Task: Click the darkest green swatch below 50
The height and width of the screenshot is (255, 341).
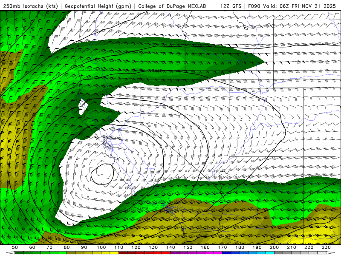Action: click(19, 253)
